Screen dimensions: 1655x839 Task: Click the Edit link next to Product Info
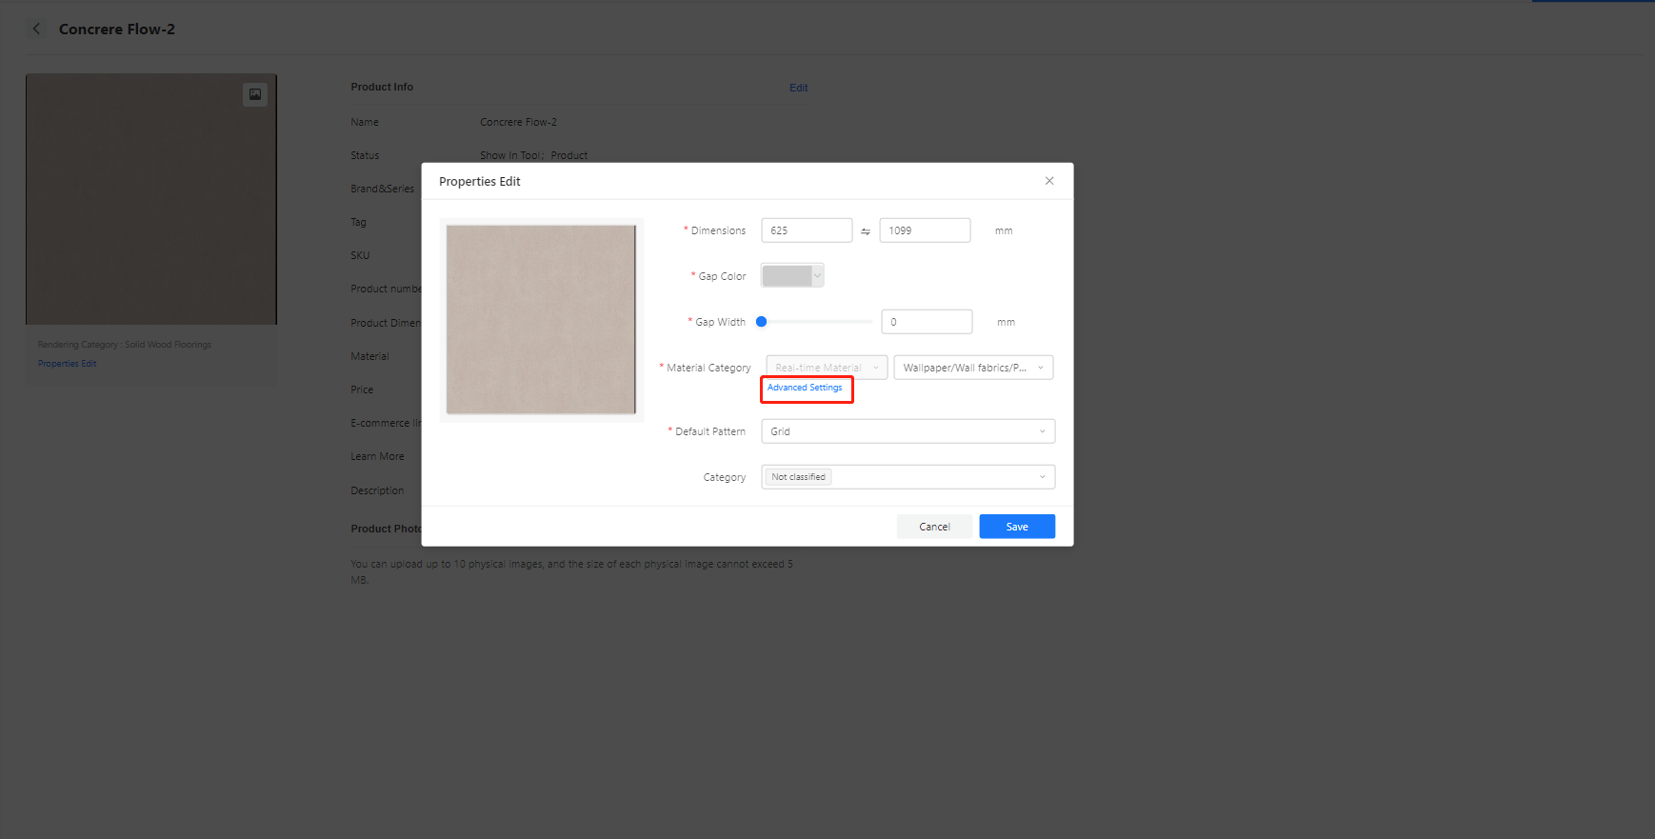[798, 88]
